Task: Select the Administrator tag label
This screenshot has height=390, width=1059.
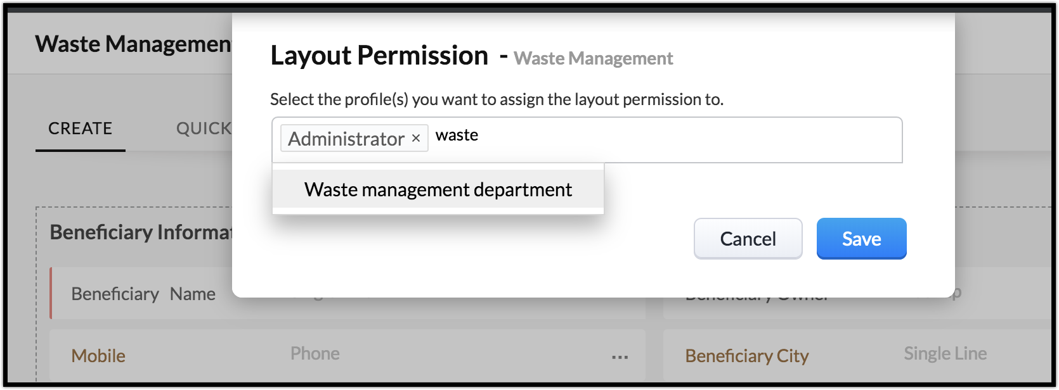Action: point(346,139)
